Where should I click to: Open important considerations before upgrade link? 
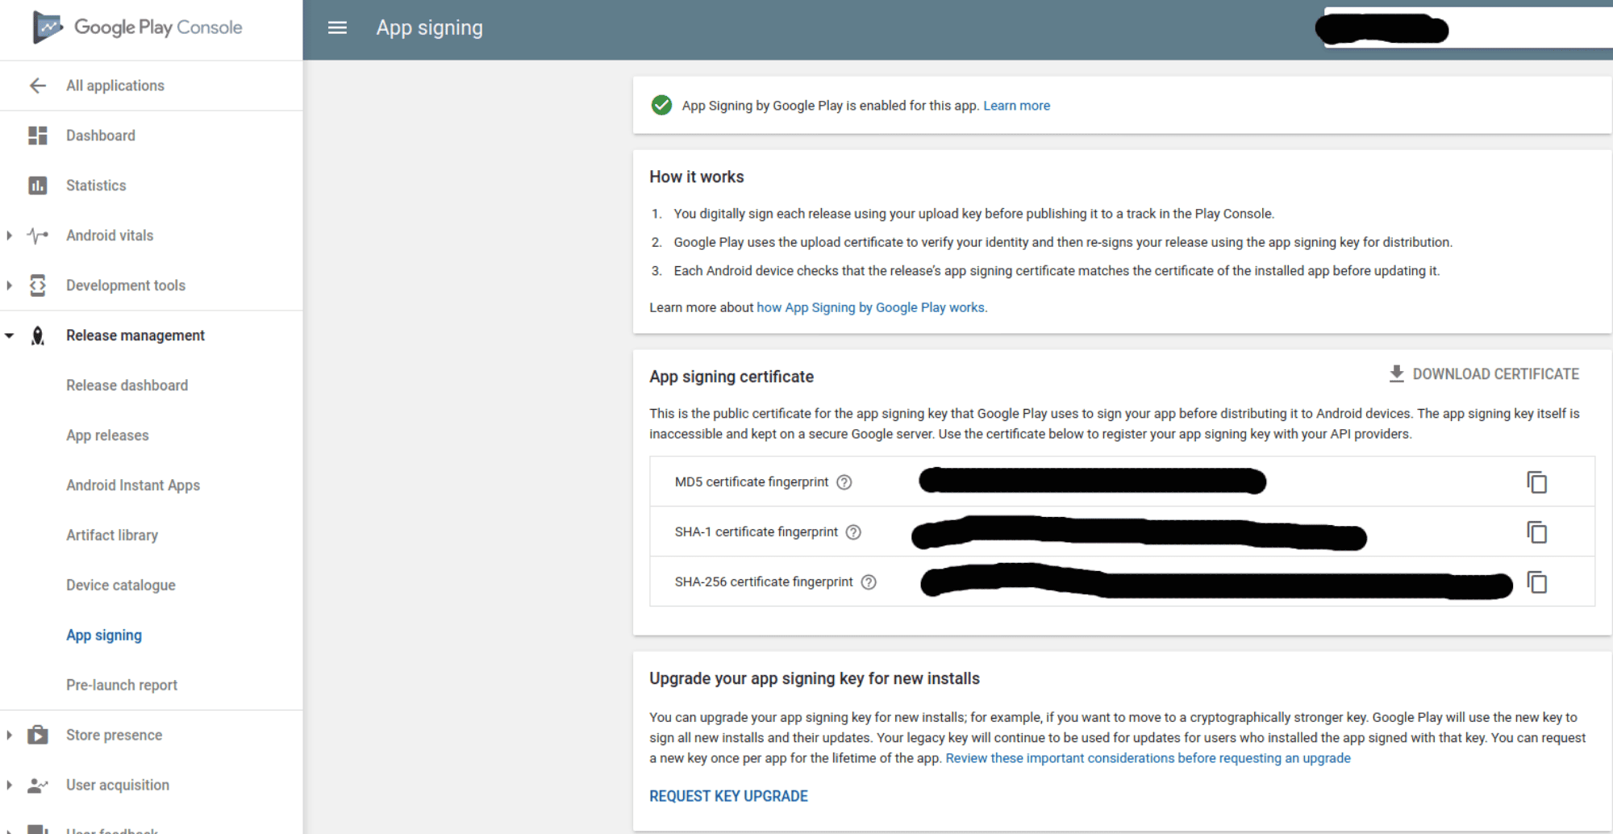1148,758
